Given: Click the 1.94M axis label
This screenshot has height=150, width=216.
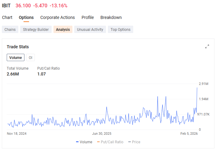Looking at the screenshot, I should point(203,99).
